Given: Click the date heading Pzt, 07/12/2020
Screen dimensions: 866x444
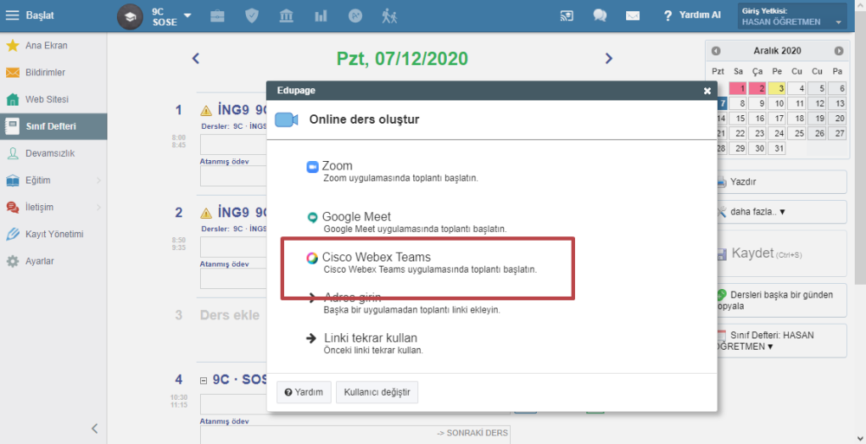Looking at the screenshot, I should coord(402,59).
